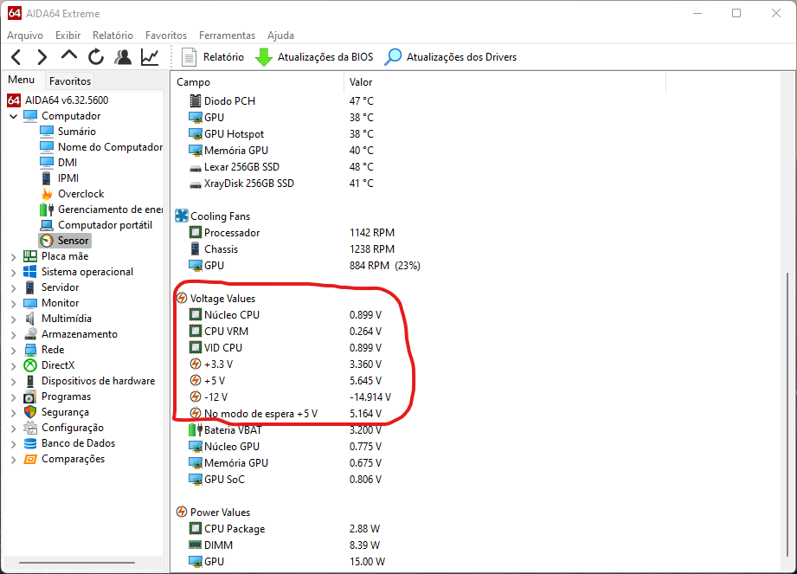
Task: Open the Exibir menu
Action: click(68, 35)
